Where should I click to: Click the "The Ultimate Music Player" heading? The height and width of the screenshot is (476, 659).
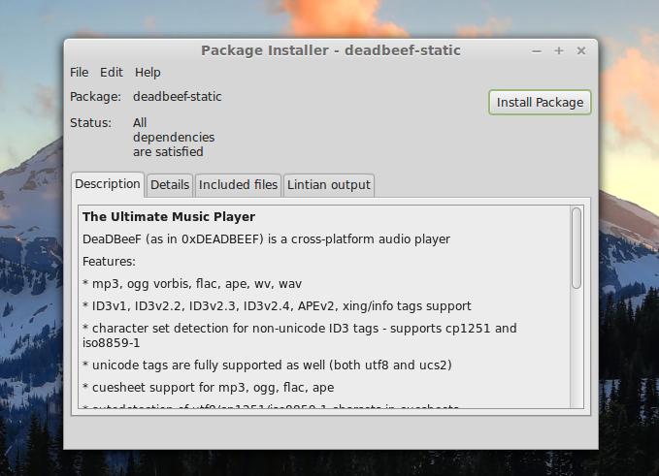[169, 217]
